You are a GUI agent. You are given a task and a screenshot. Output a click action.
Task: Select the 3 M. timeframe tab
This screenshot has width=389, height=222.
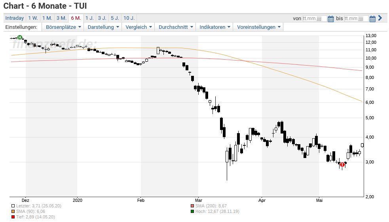[x=61, y=18]
